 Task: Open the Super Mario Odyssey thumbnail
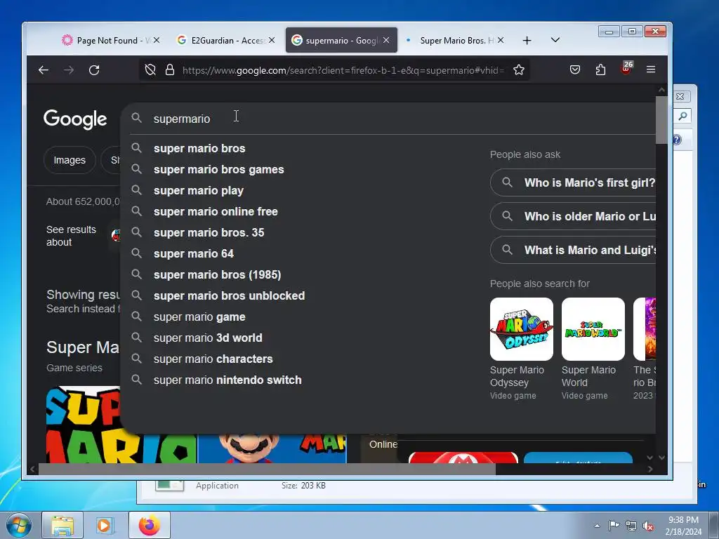tap(522, 329)
